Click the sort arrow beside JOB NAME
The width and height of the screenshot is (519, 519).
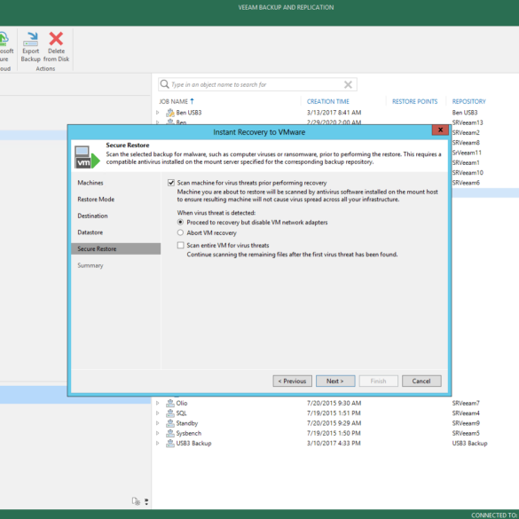192,101
